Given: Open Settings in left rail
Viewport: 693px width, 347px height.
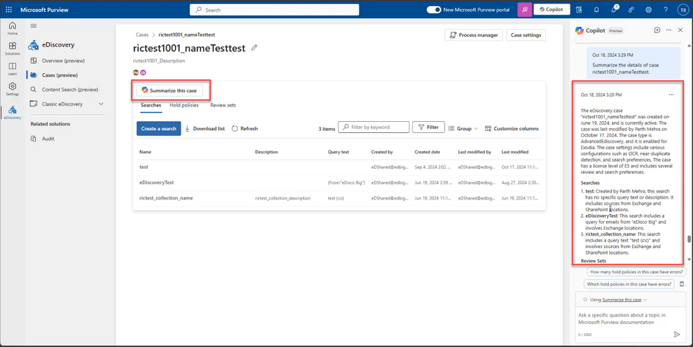Looking at the screenshot, I should tap(12, 89).
